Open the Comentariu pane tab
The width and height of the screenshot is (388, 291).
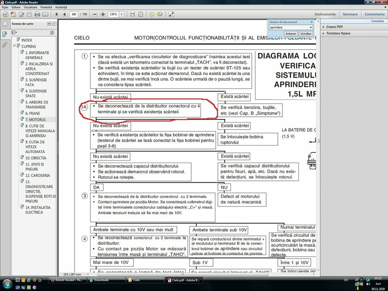pos(374,14)
